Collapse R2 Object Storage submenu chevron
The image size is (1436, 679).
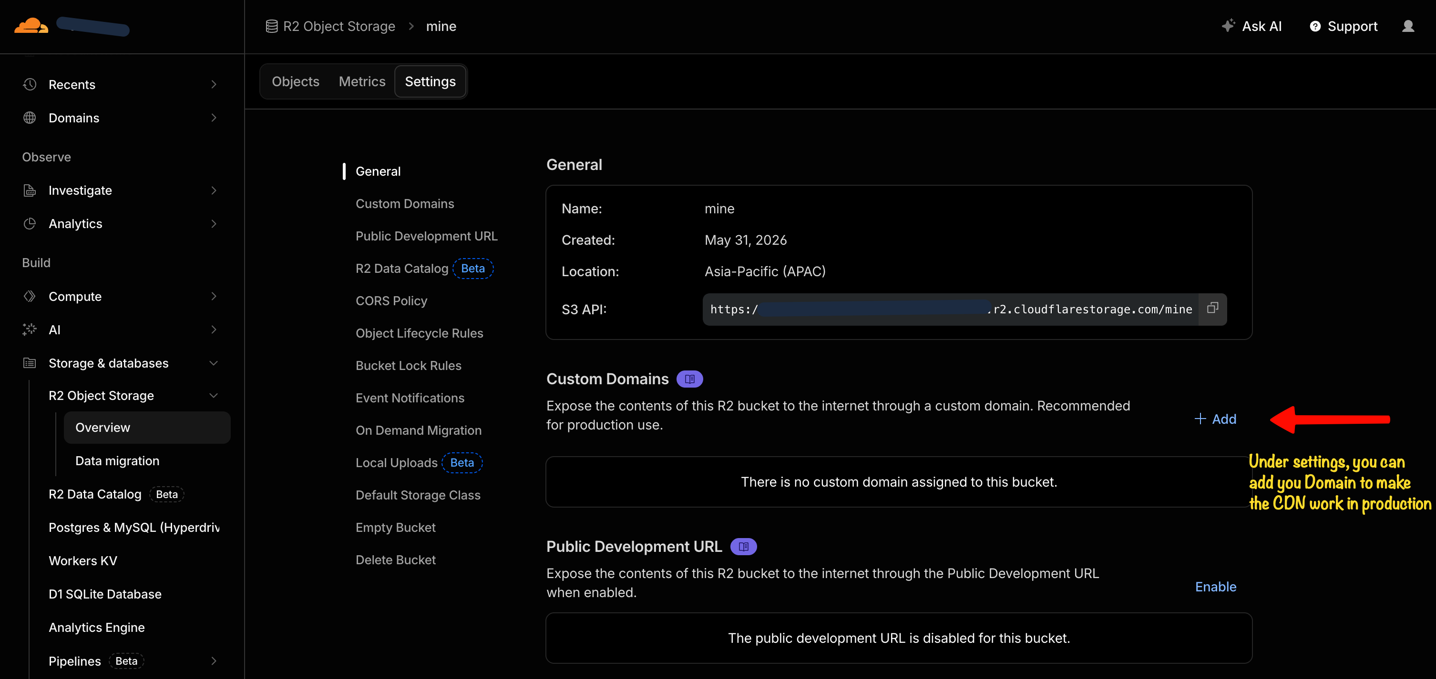point(214,395)
